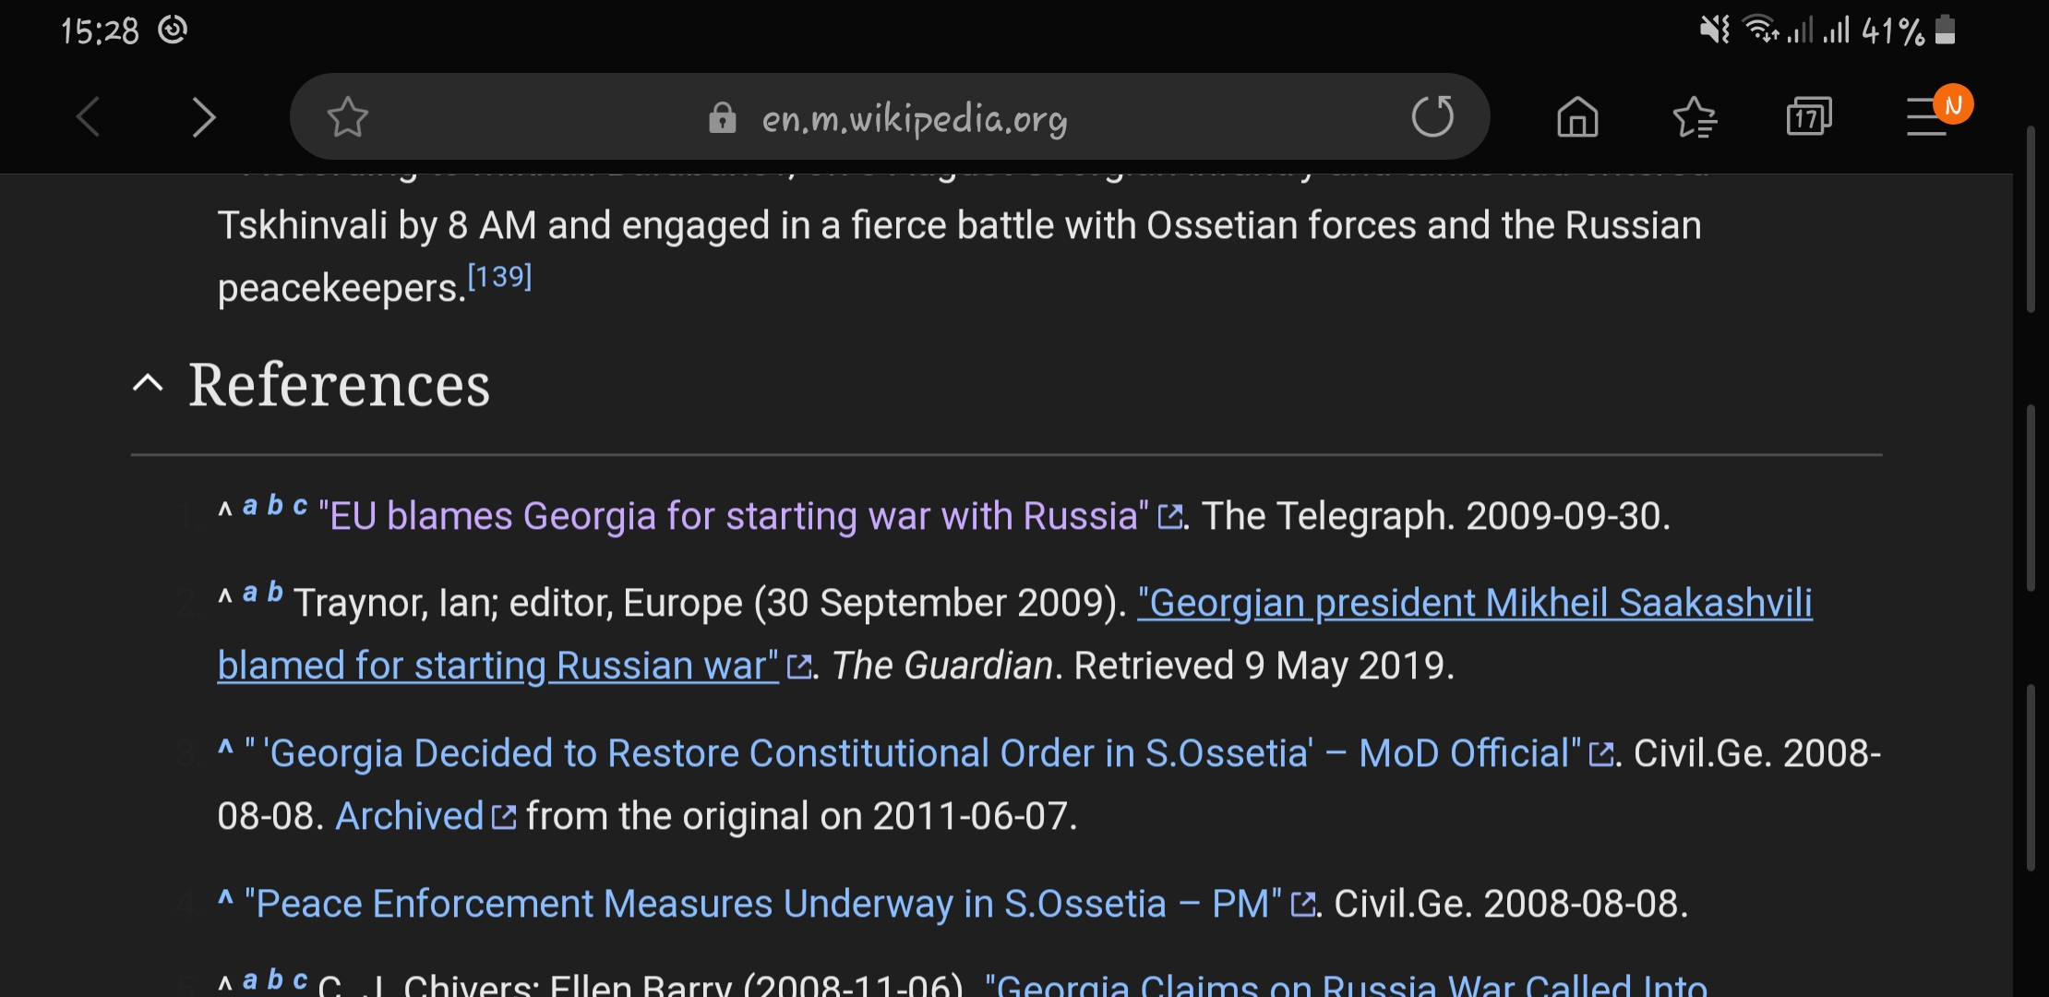Open the browser home page
Viewport: 2049px width, 997px height.
(1577, 117)
